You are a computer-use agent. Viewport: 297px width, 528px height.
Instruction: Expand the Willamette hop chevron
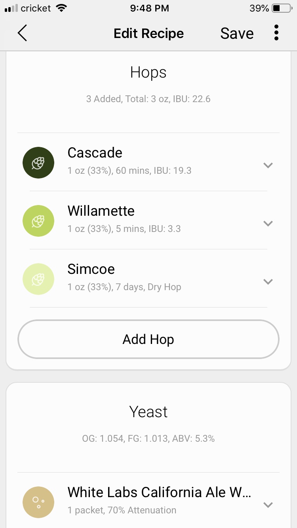268,224
